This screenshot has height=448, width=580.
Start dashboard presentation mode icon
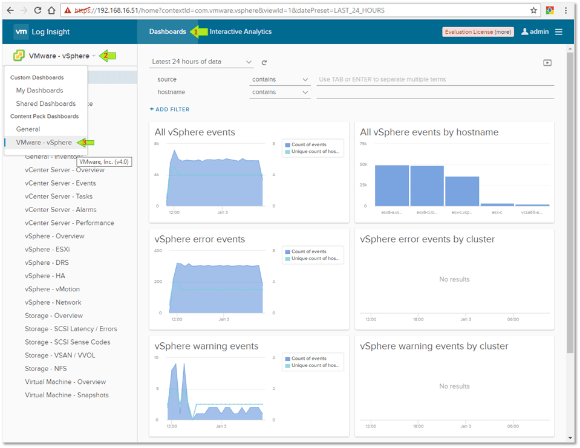pyautogui.click(x=547, y=63)
